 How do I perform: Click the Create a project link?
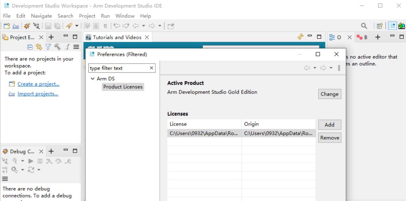[x=39, y=84]
